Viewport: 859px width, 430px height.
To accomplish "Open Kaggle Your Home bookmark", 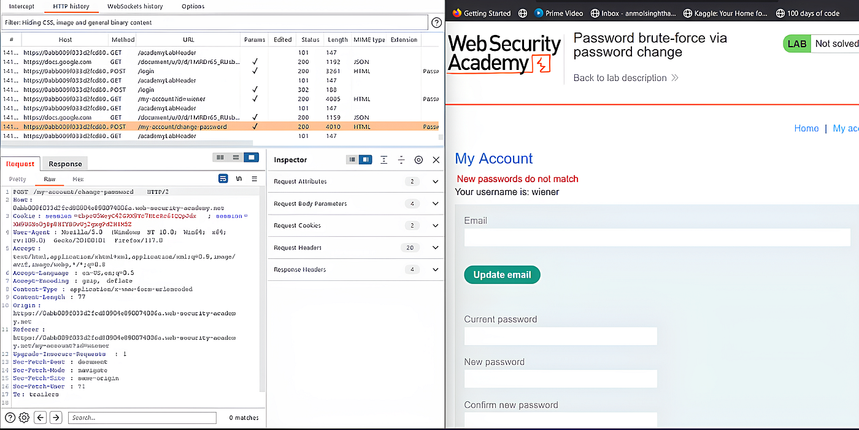I will 725,13.
